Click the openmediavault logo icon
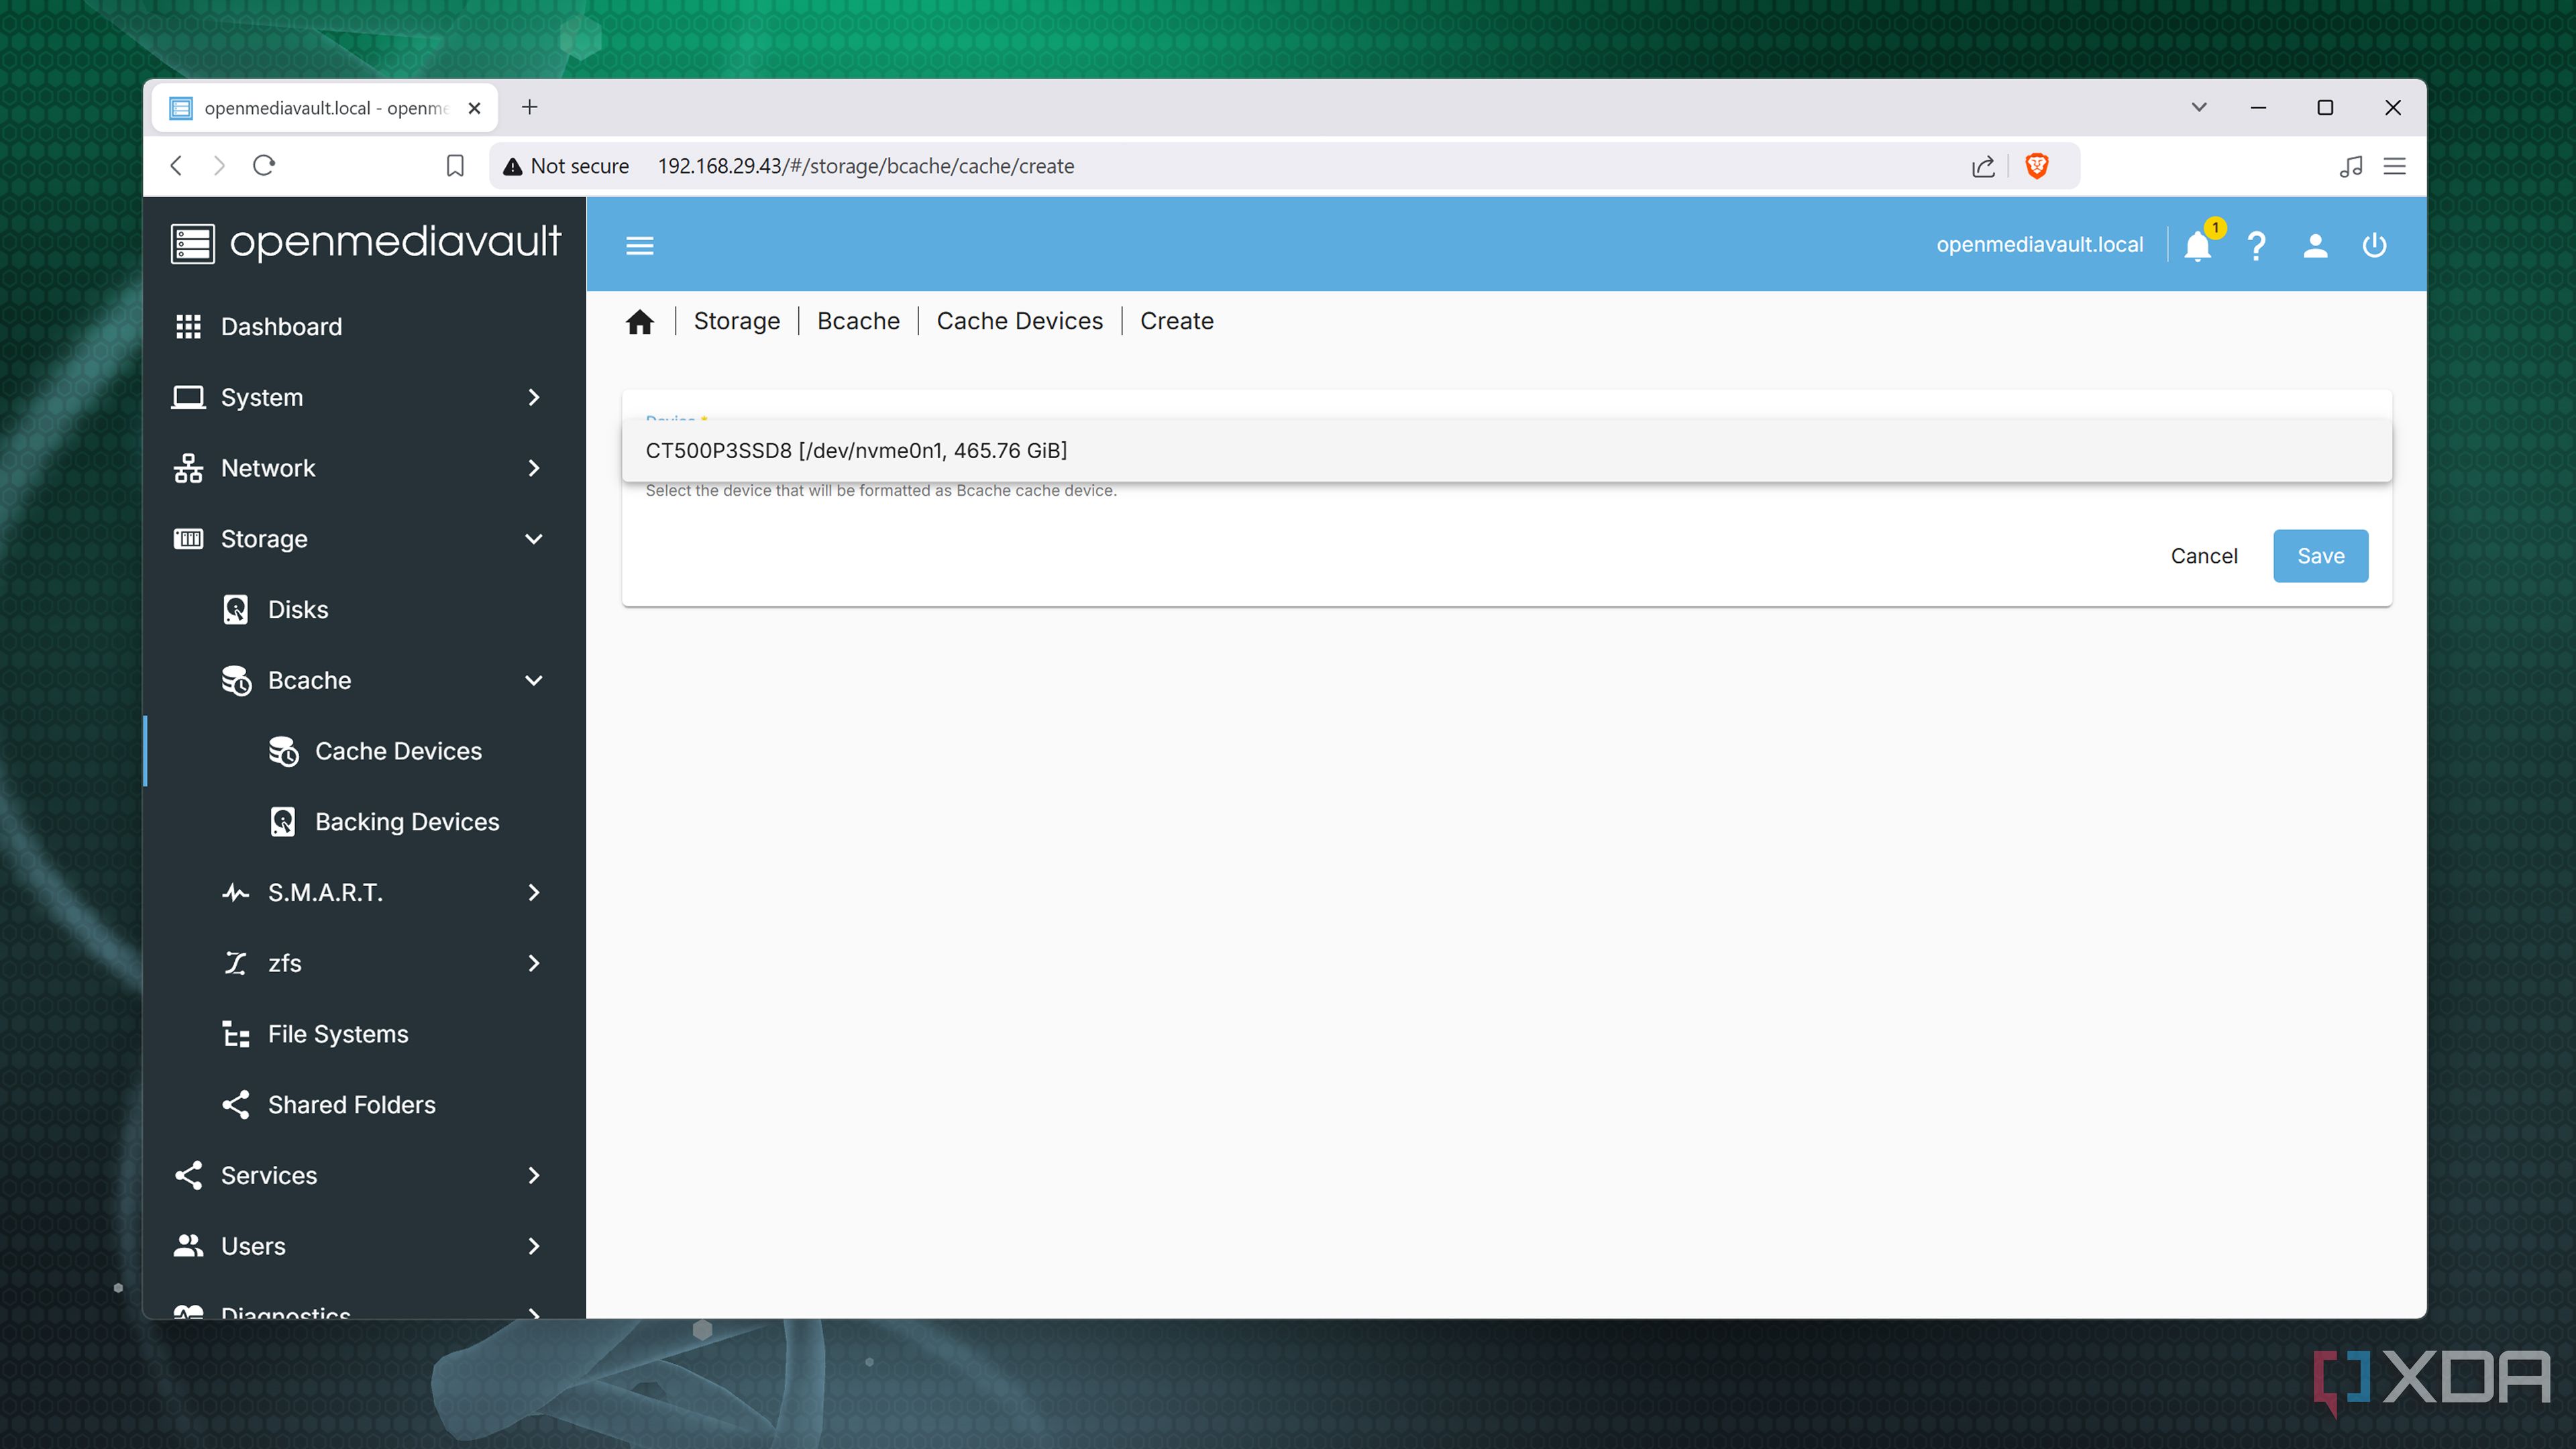Screen dimensions: 2576x1449 (192, 243)
